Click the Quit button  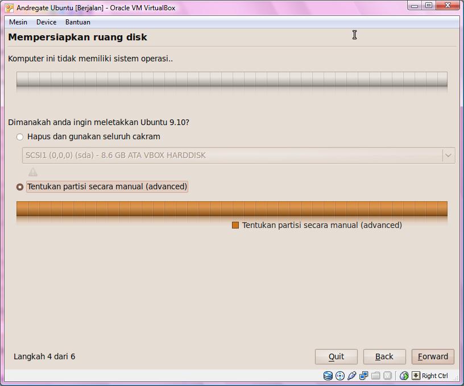click(336, 356)
